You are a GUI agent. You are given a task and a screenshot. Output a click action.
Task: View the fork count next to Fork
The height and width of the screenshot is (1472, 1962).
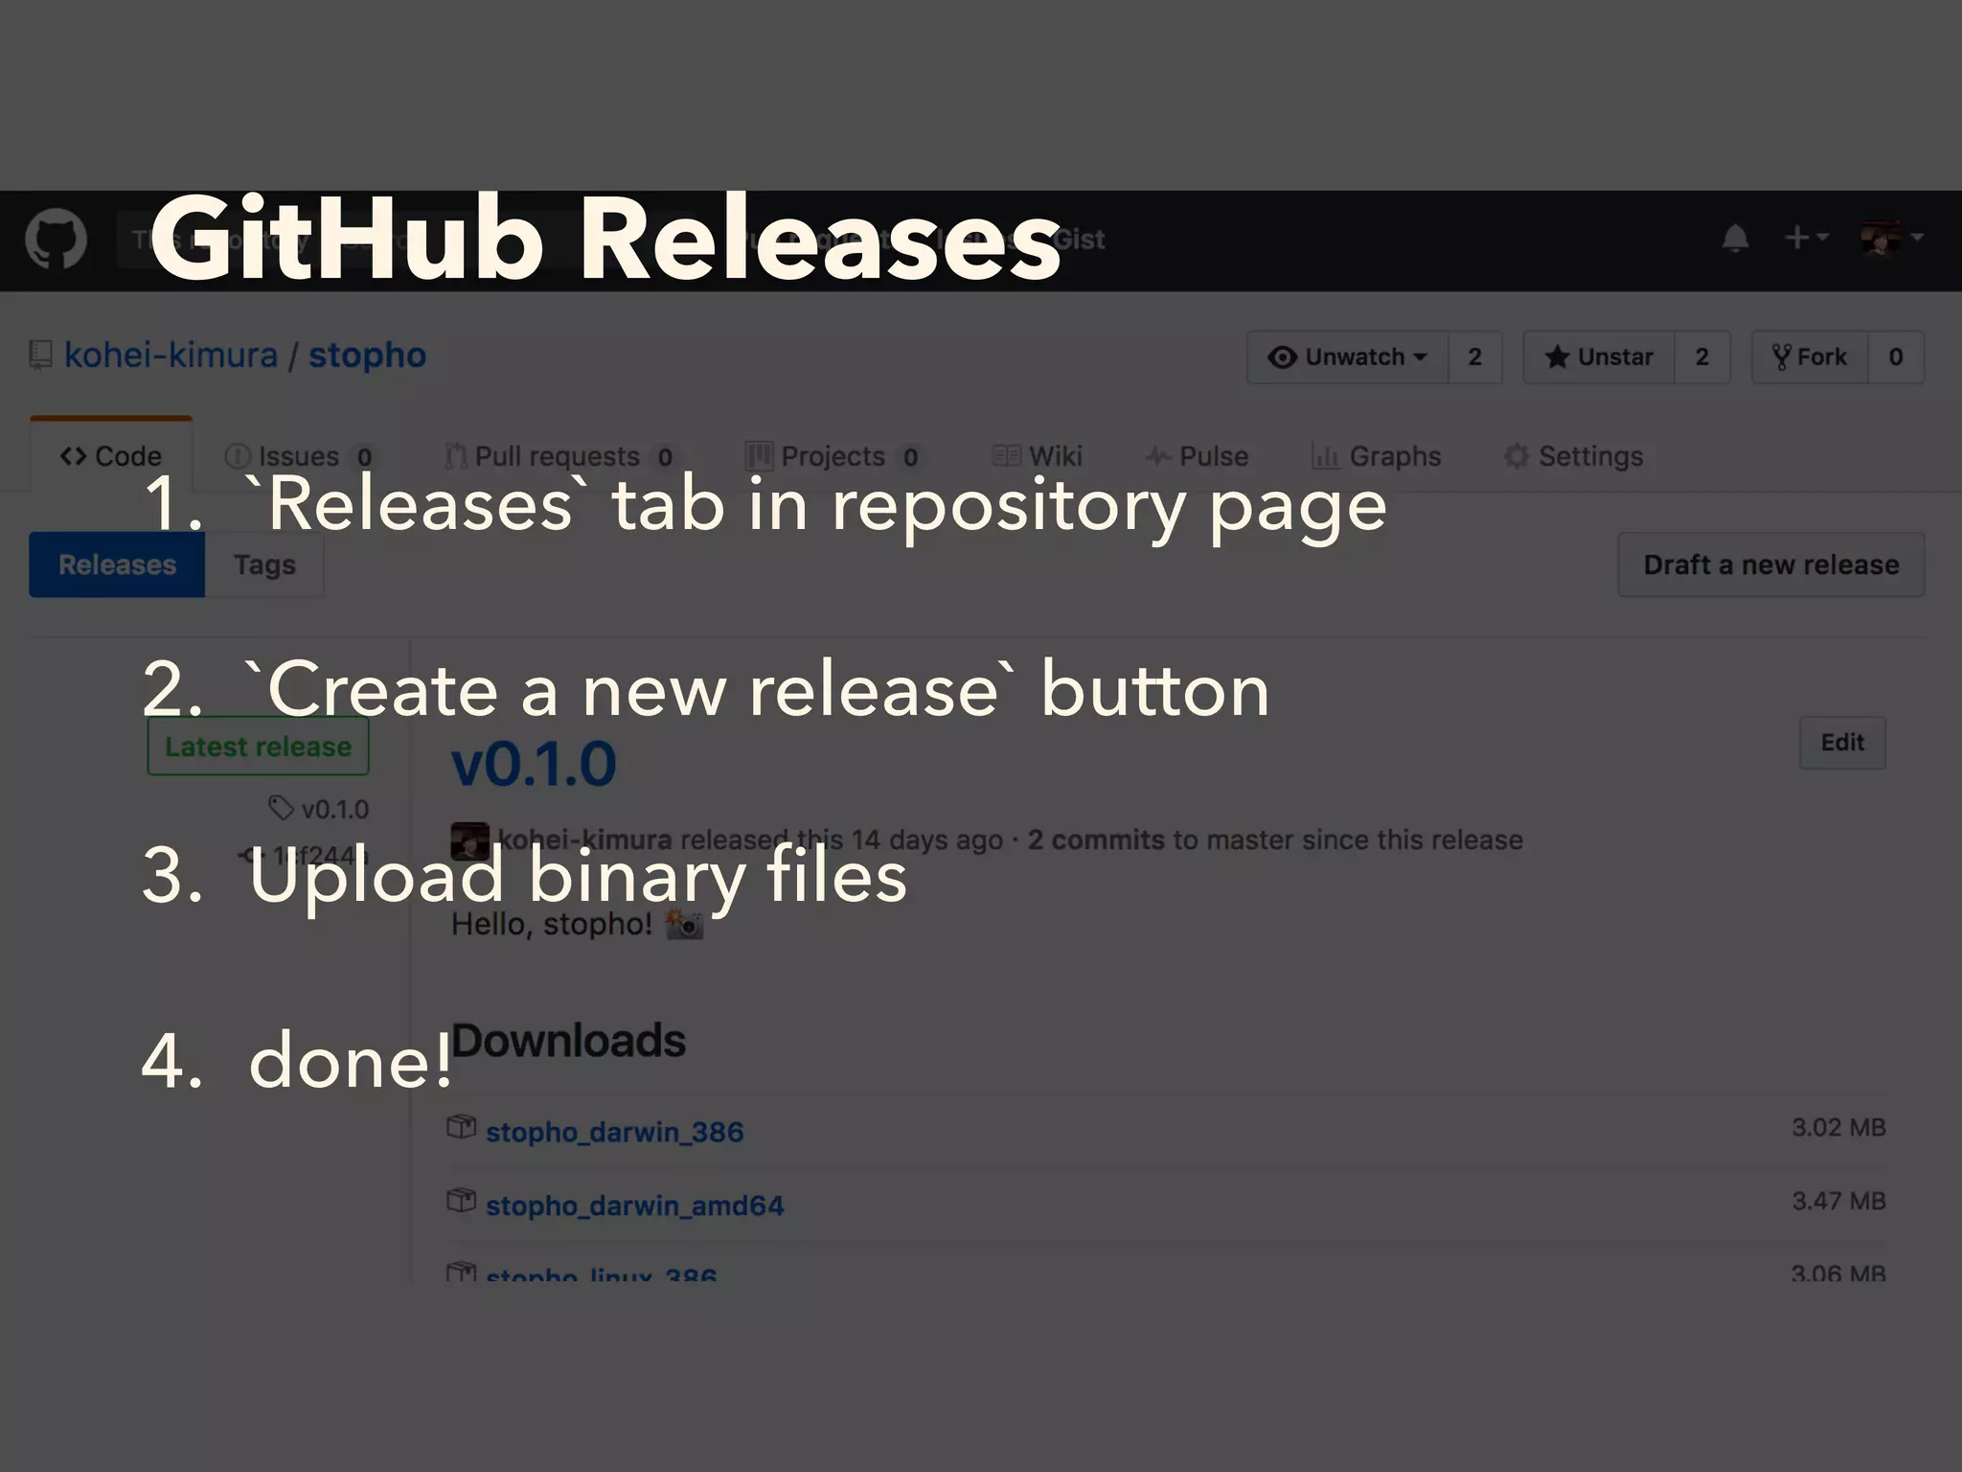click(1895, 357)
